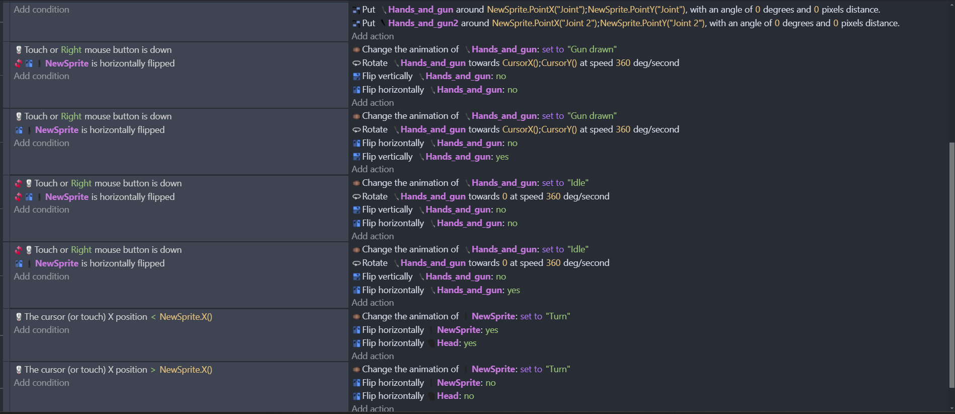The width and height of the screenshot is (955, 414).
Task: Click rotate icon of second 'towards 0' action
Action: click(x=356, y=263)
